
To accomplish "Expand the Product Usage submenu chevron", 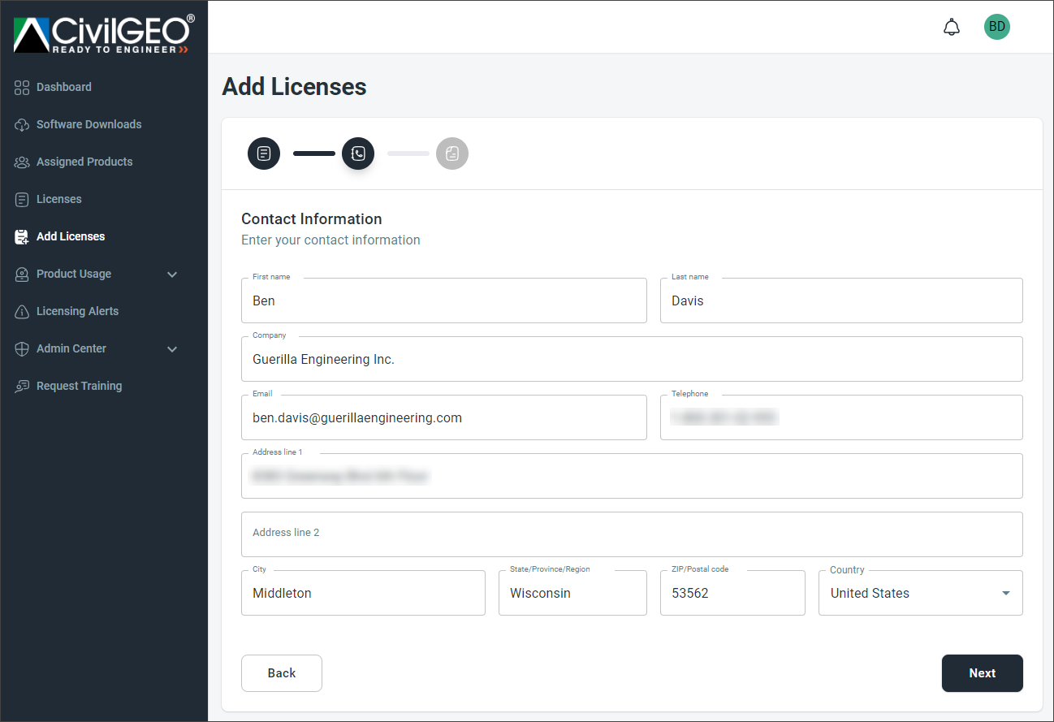I will (172, 275).
